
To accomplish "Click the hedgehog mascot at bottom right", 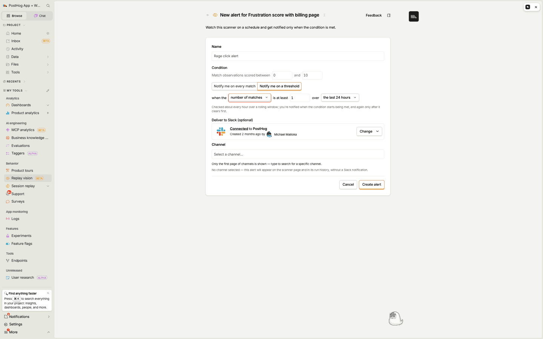I will pyautogui.click(x=396, y=319).
